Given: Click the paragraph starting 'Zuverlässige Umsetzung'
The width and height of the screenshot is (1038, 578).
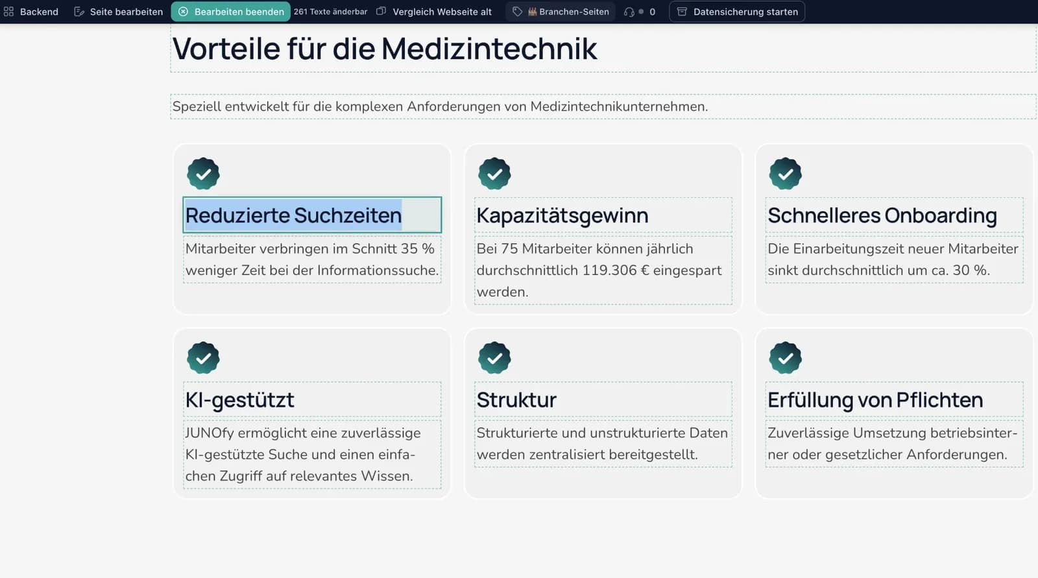Looking at the screenshot, I should pos(894,444).
